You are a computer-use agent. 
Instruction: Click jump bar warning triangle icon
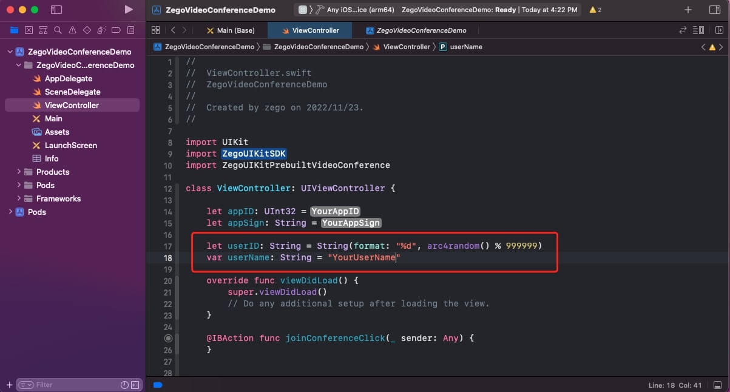click(712, 47)
